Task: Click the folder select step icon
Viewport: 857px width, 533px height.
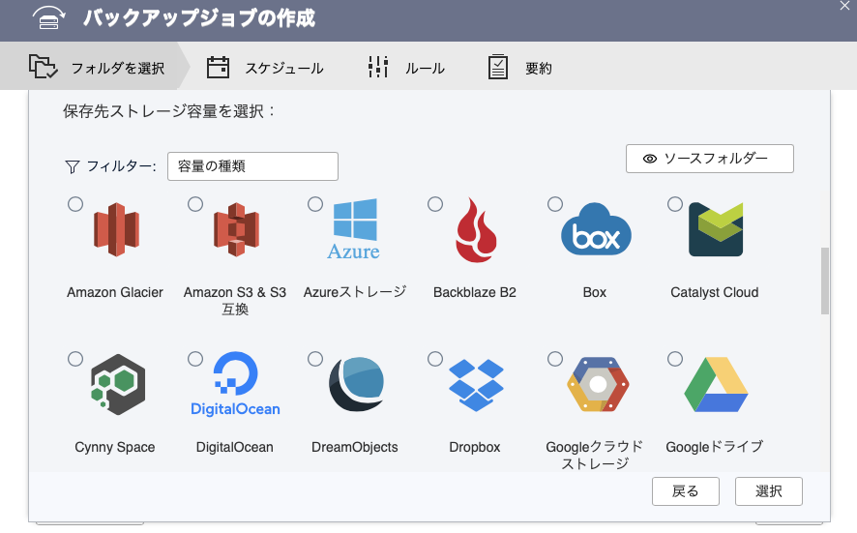Action: 44,67
